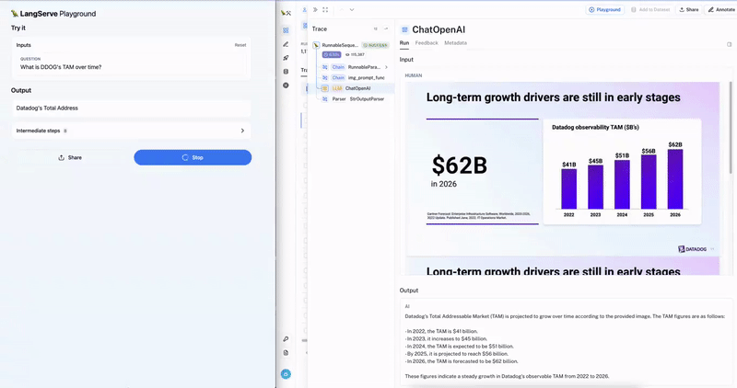
Task: Click the round plus icon in the sidebar
Action: click(286, 86)
